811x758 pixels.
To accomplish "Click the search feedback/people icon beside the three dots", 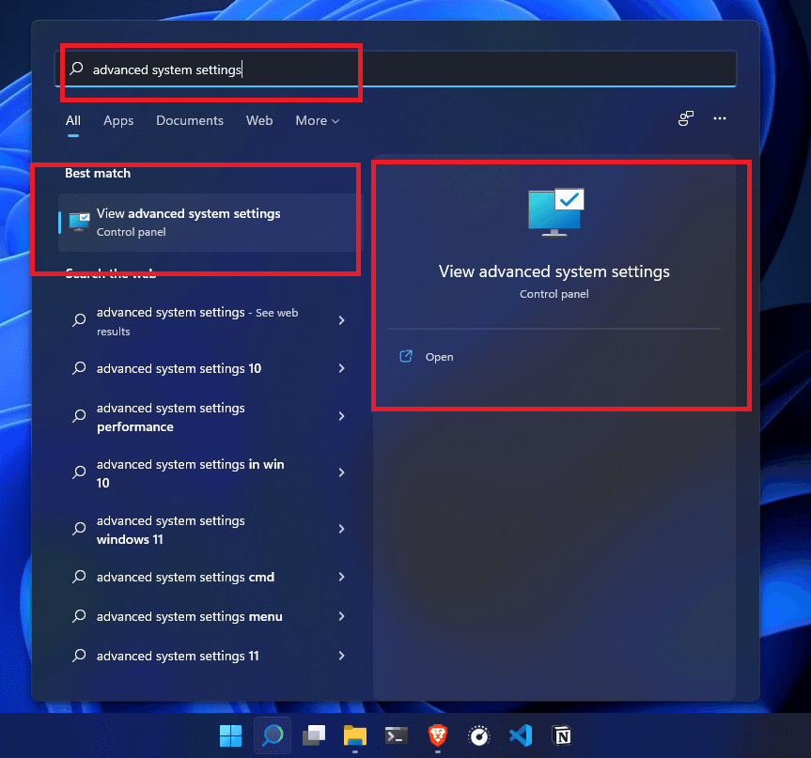I will (686, 119).
